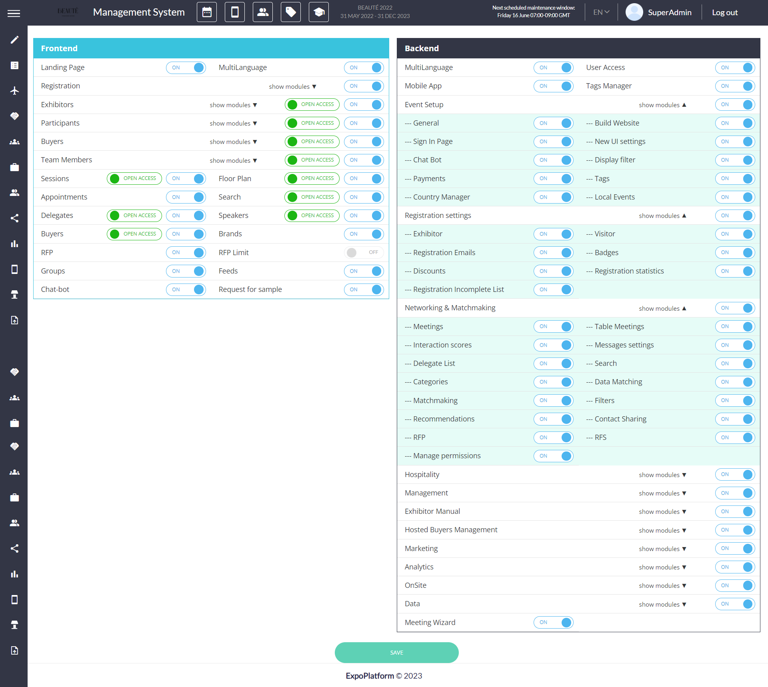Expand show modules for Team Members
The height and width of the screenshot is (687, 768).
pyautogui.click(x=233, y=160)
